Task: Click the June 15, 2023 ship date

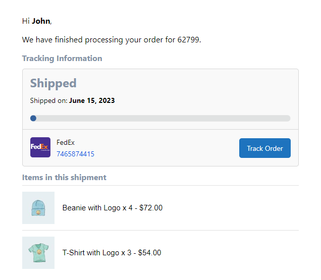Action: click(x=92, y=100)
